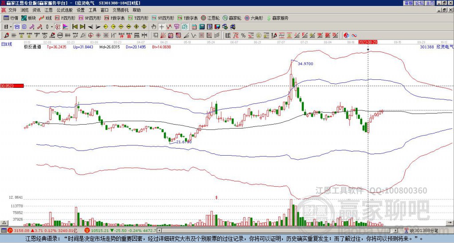Click the 主页 link
Viewport: 454px width, 243px height.
pyautogui.click(x=430, y=3)
